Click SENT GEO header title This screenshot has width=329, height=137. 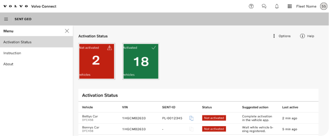click(x=23, y=19)
